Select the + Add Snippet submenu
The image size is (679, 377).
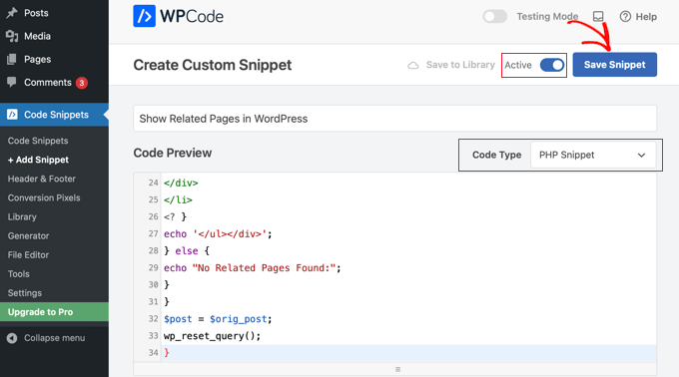click(x=38, y=160)
